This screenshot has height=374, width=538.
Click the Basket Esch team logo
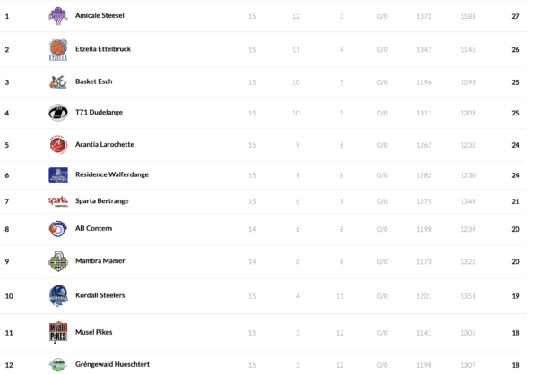57,82
